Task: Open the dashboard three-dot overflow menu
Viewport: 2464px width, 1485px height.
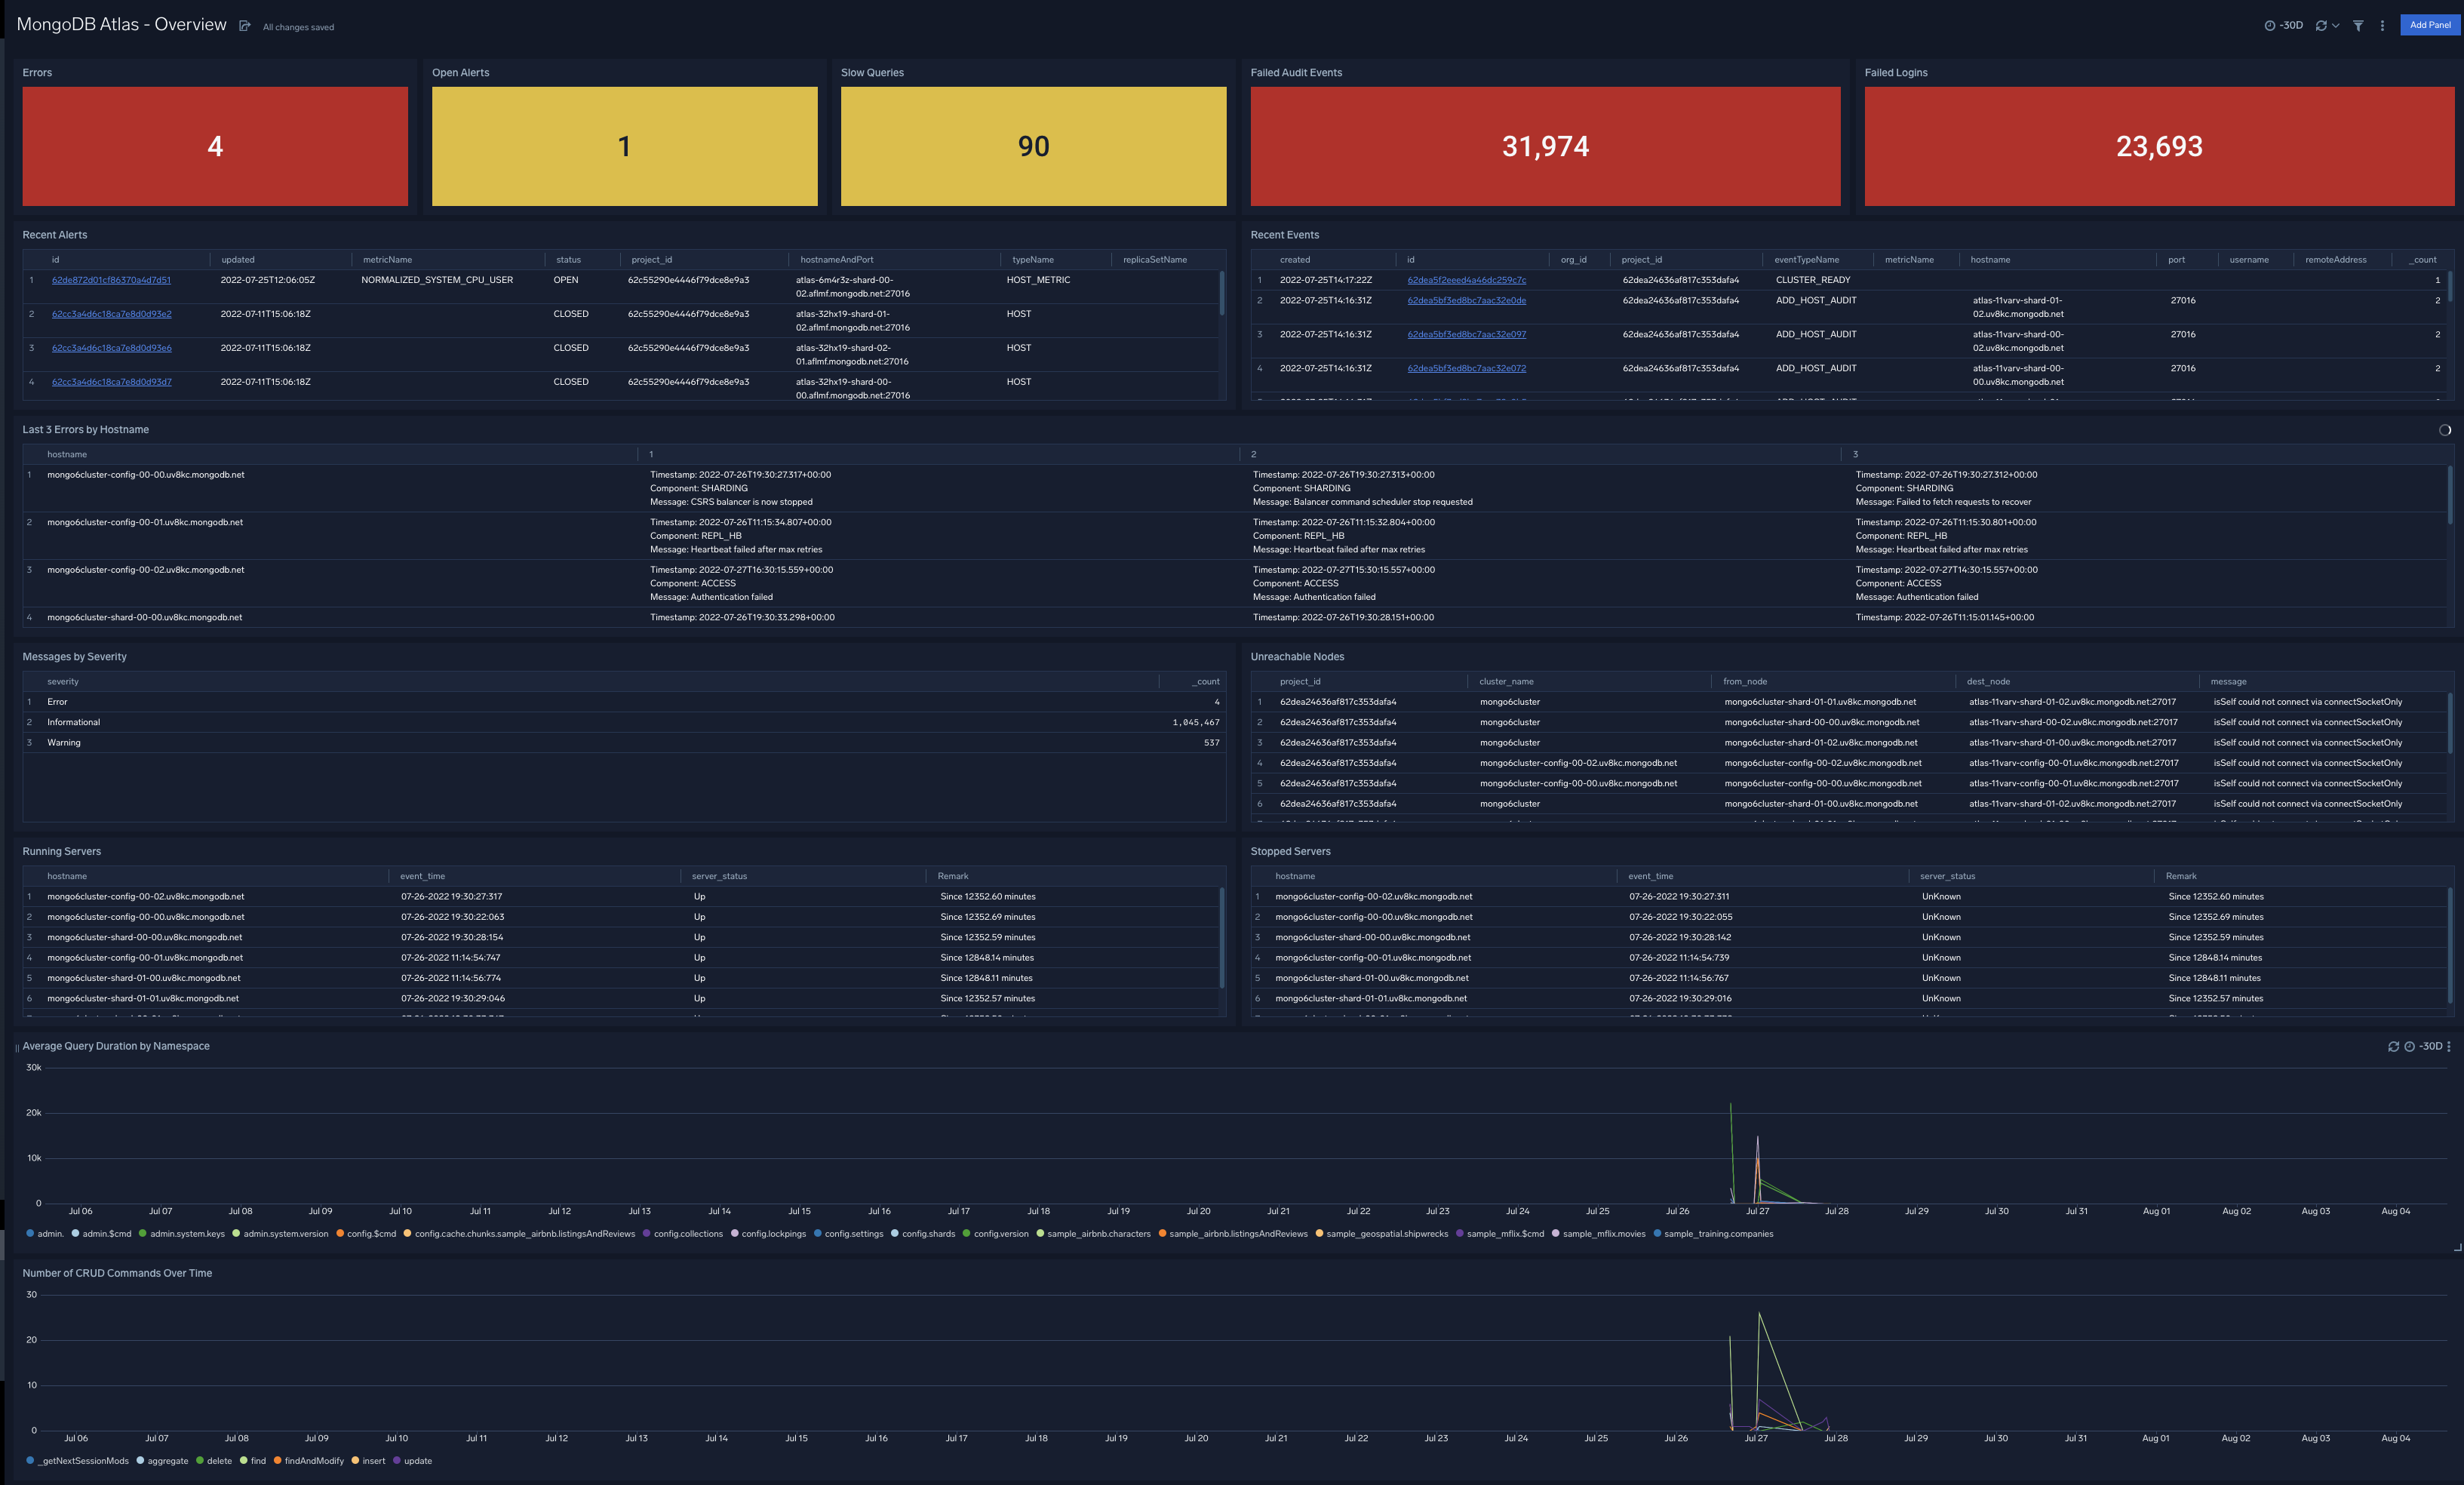Action: (x=2385, y=25)
